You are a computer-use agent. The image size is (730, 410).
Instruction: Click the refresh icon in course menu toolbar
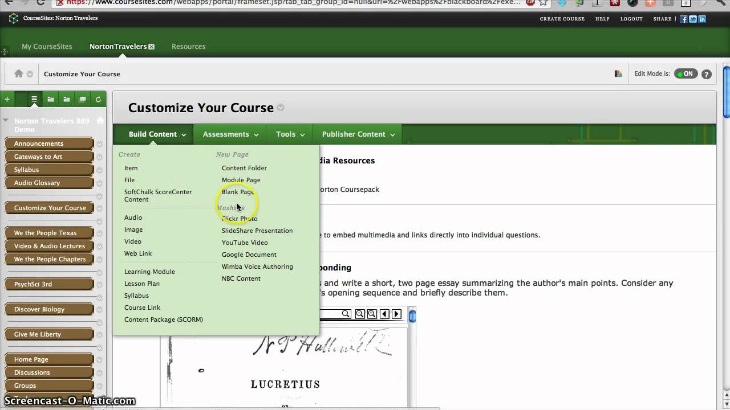(98, 99)
